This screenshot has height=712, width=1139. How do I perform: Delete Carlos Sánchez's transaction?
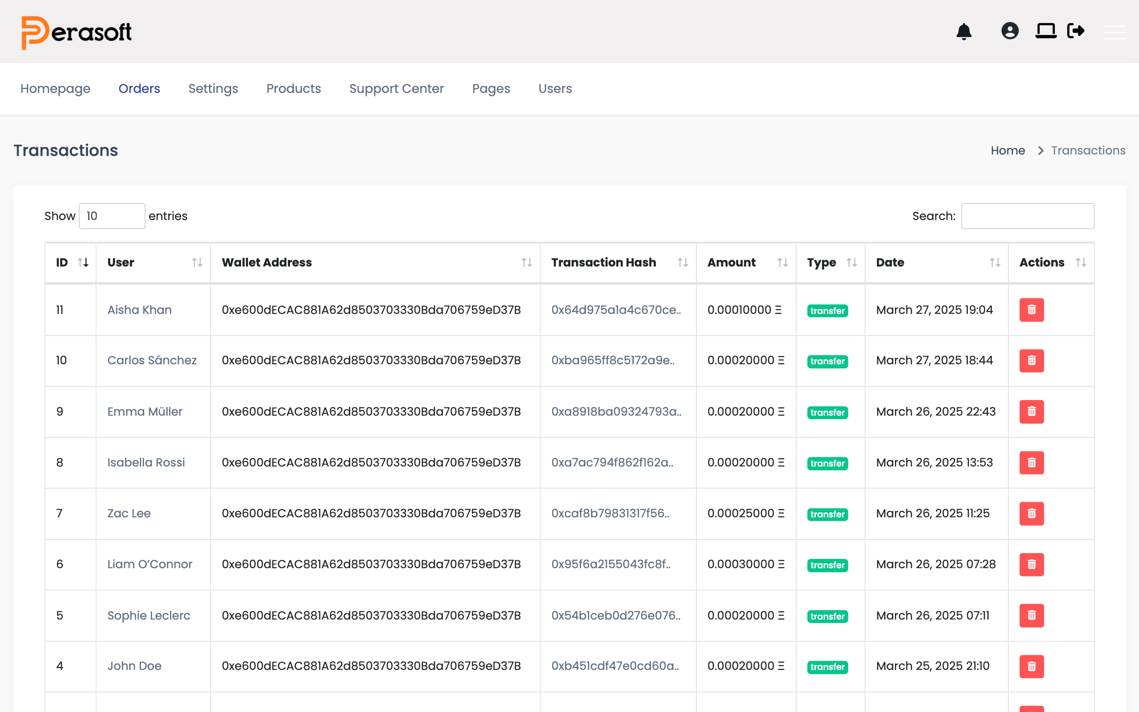point(1032,361)
